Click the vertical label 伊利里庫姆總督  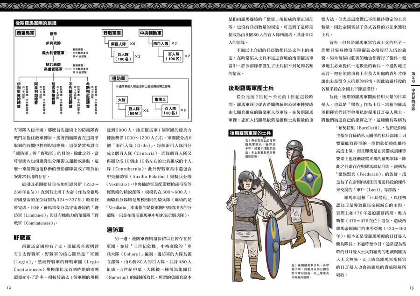pos(19,95)
